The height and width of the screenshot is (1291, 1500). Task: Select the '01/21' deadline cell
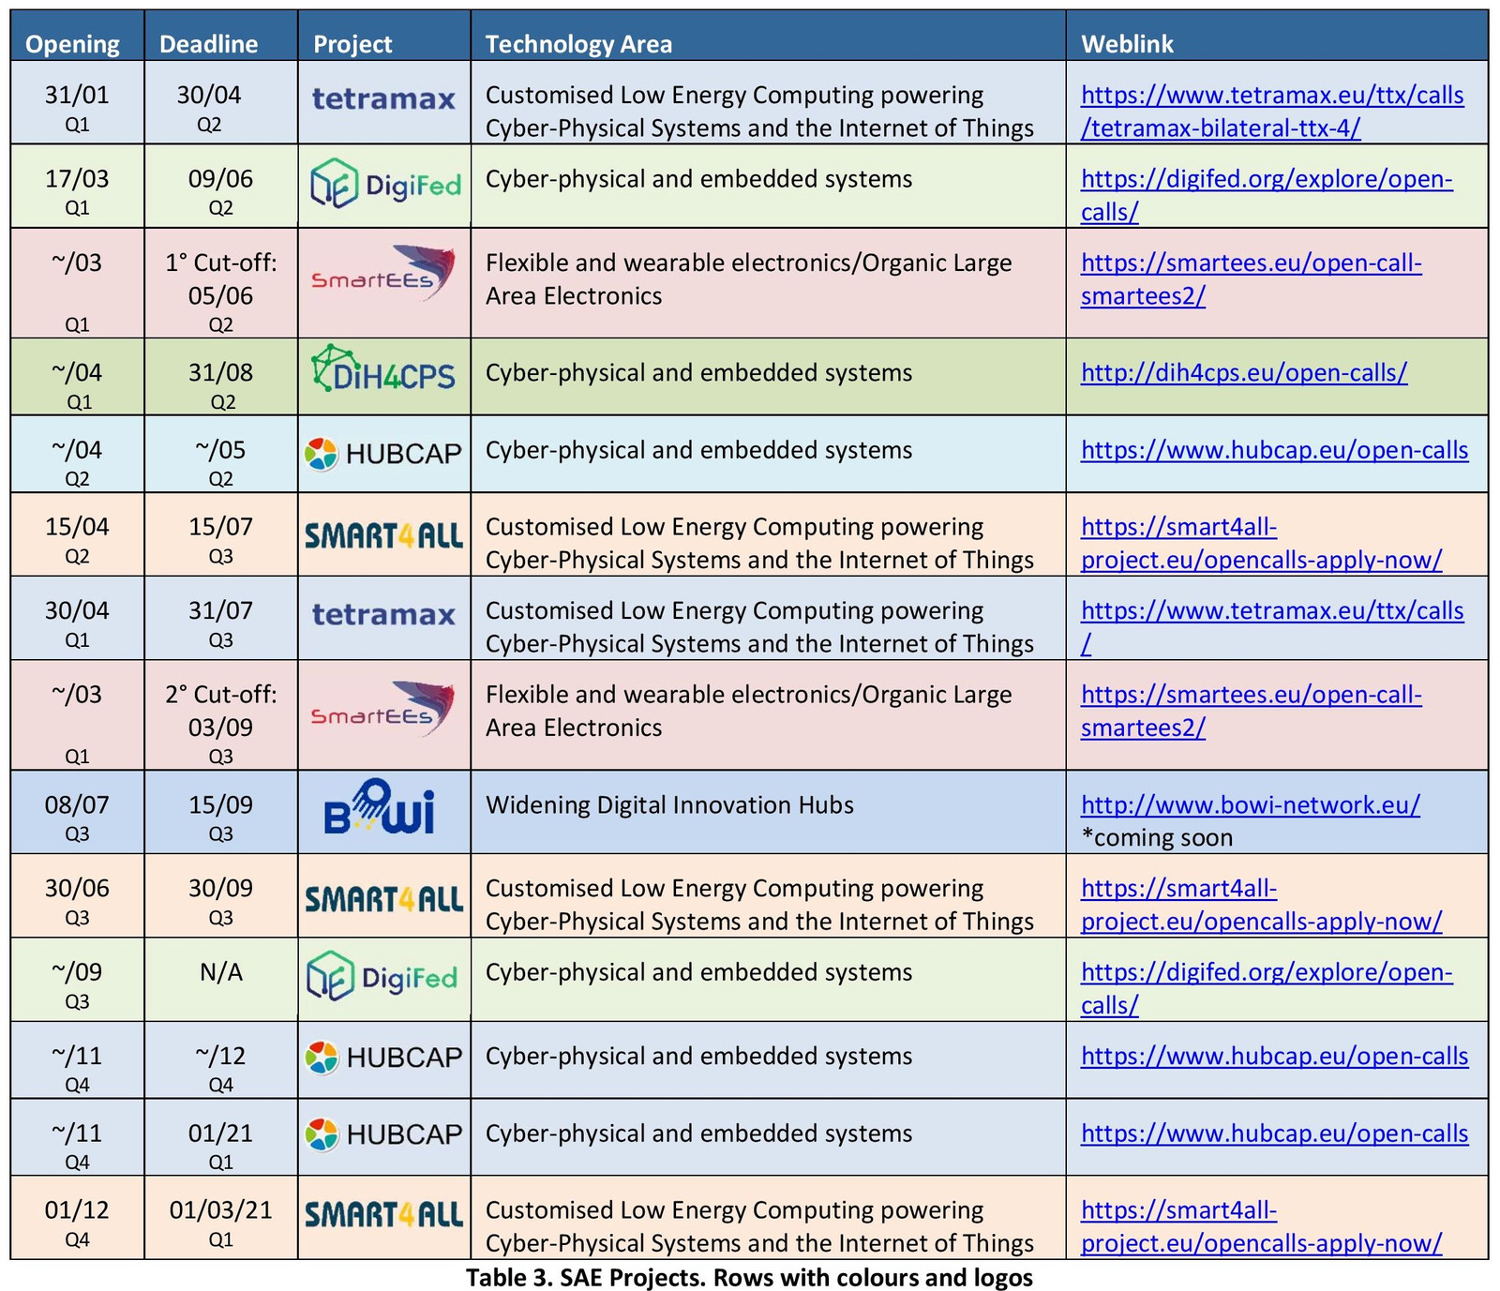(221, 1137)
